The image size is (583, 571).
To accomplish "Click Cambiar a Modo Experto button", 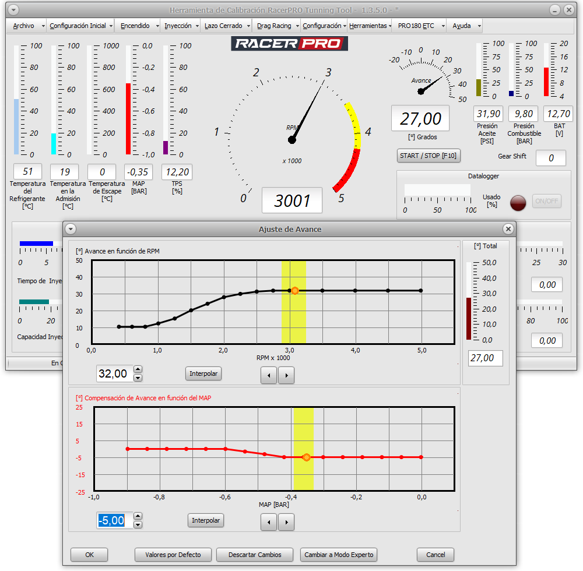I will click(x=339, y=555).
